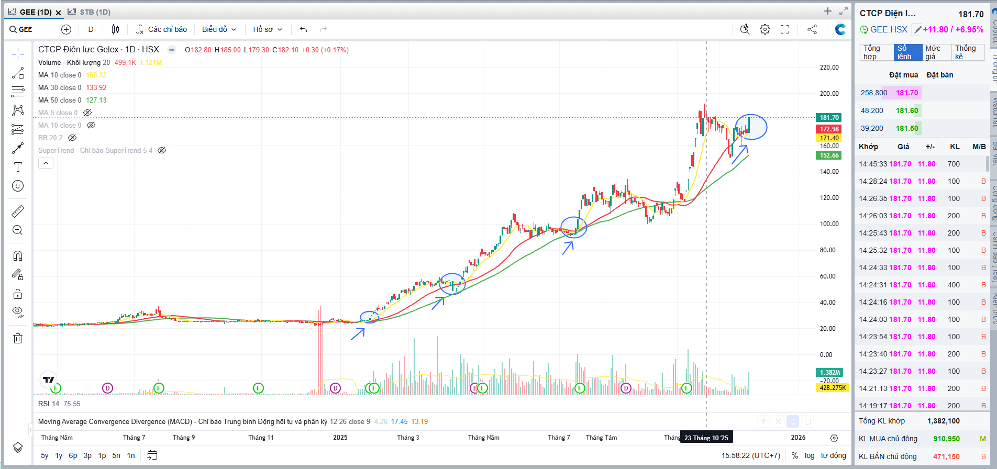
Task: Open the Thống kê tab
Action: point(966,52)
